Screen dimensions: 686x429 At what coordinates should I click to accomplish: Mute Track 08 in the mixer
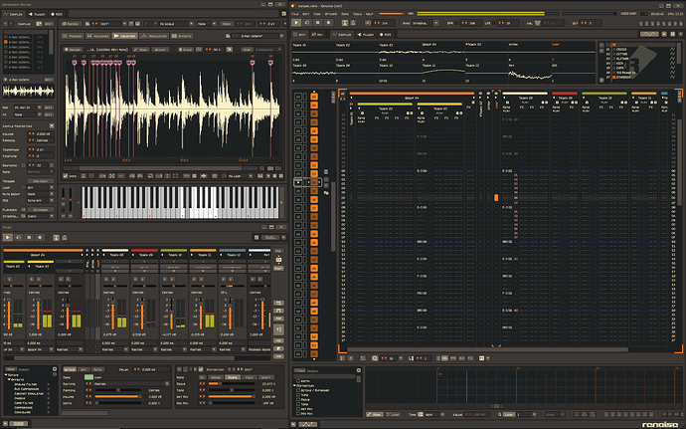coord(106,279)
